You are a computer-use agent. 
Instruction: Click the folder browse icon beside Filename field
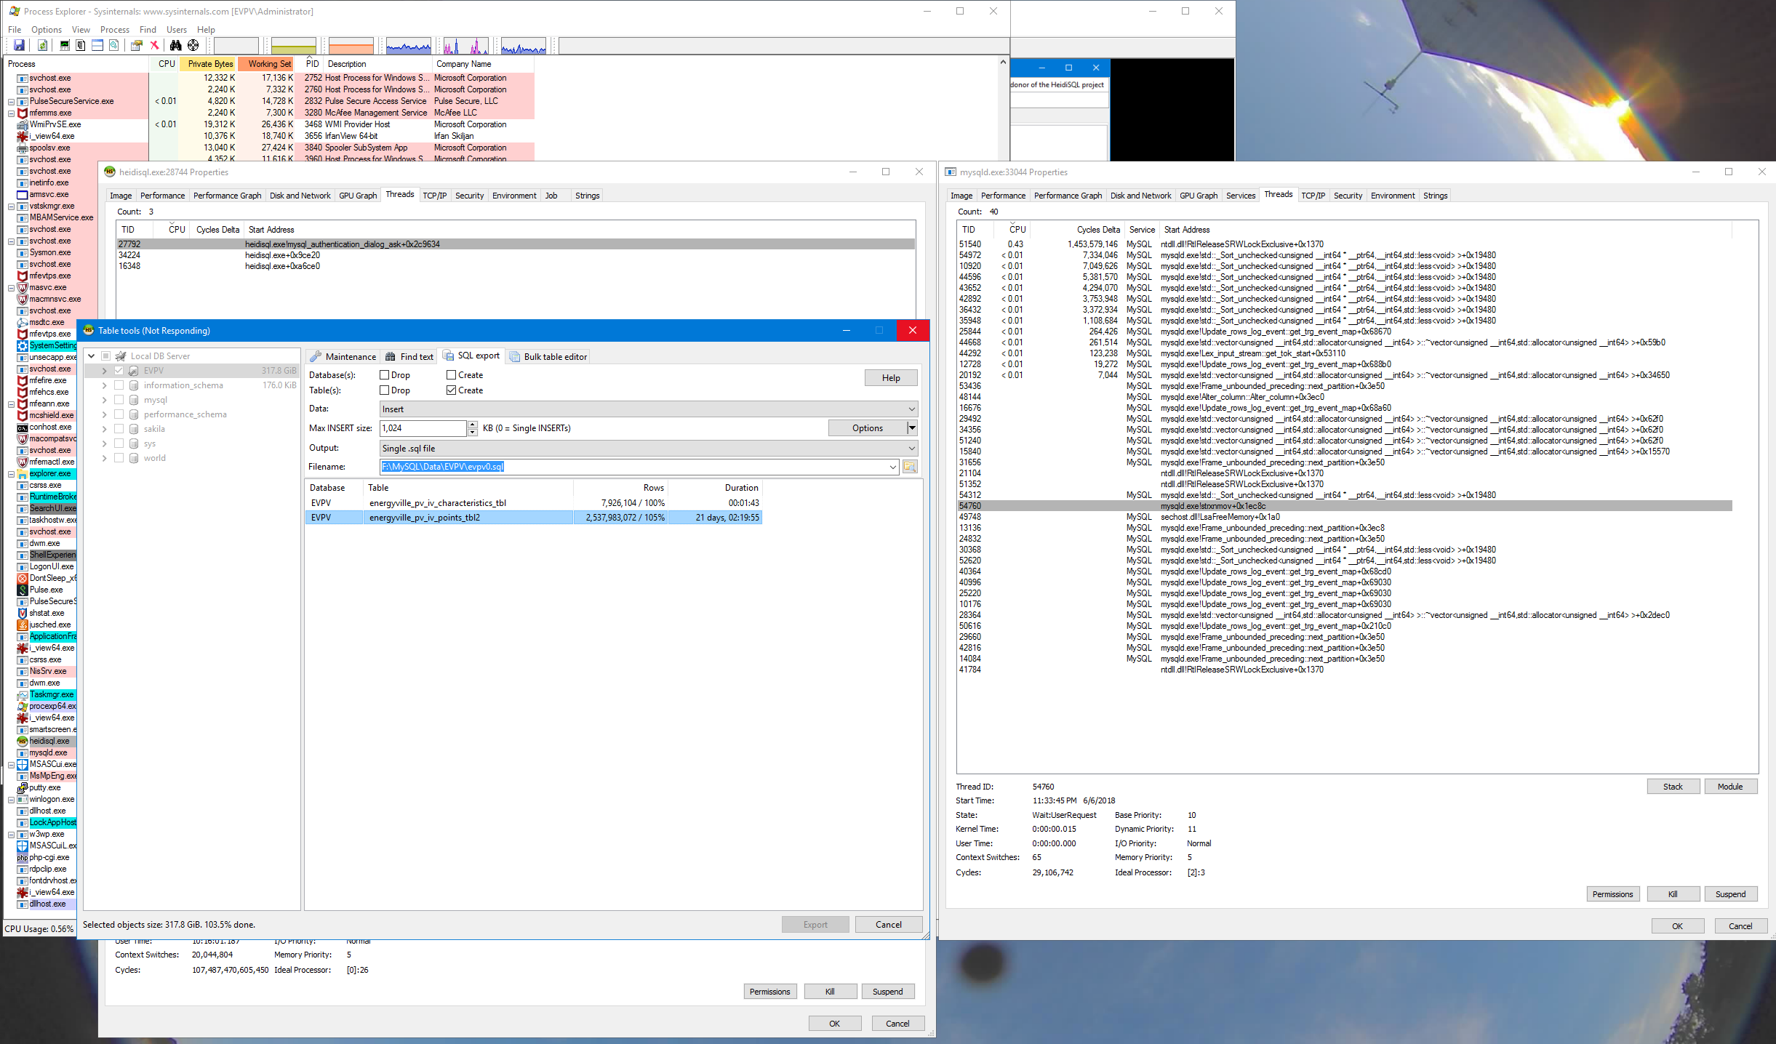[910, 466]
